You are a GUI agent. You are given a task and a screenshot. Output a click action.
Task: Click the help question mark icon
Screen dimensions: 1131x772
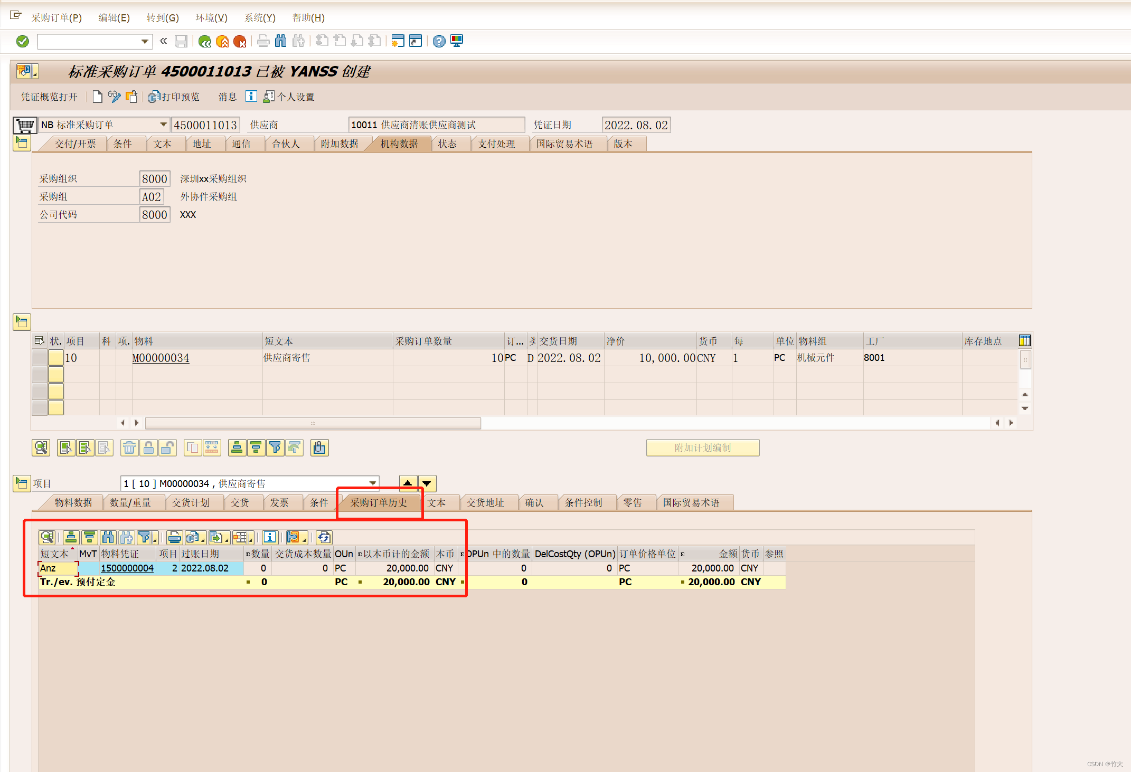pyautogui.click(x=439, y=41)
